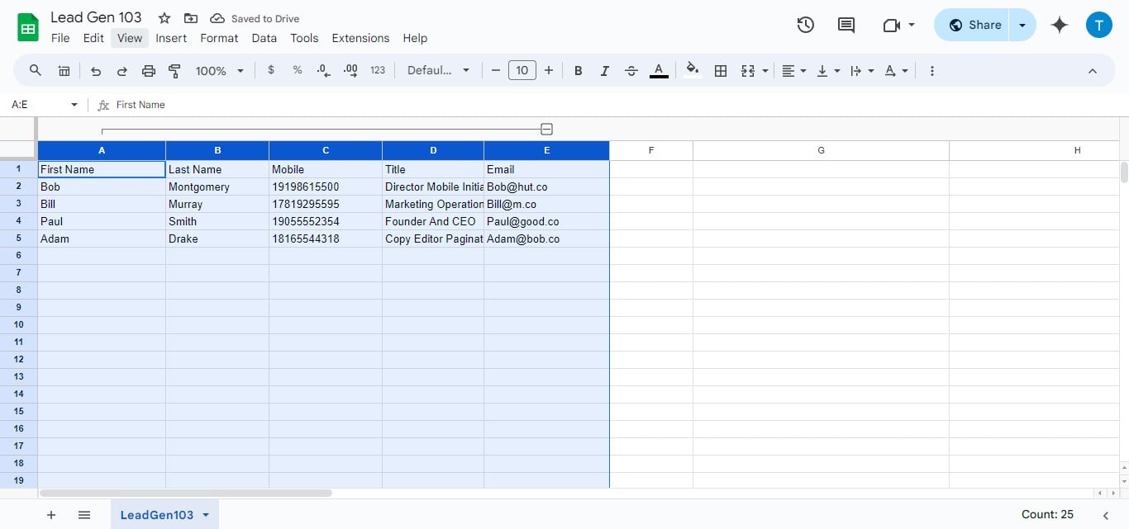Click the paint format tool
The image size is (1129, 529).
coord(174,70)
